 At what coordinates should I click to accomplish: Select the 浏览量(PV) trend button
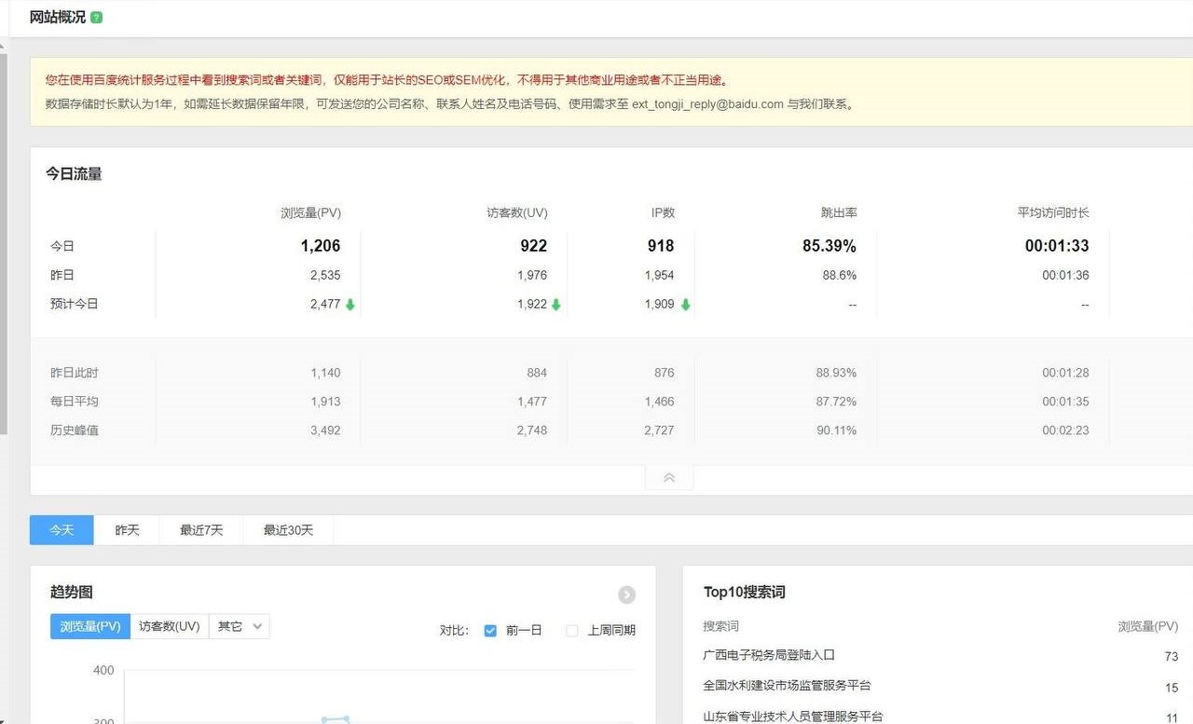tap(90, 626)
